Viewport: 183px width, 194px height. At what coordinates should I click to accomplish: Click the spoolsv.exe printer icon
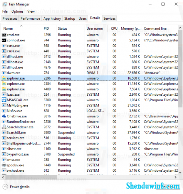click(x=4, y=165)
